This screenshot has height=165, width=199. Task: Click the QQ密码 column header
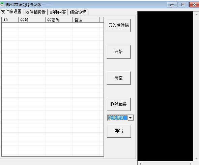(x=59, y=20)
